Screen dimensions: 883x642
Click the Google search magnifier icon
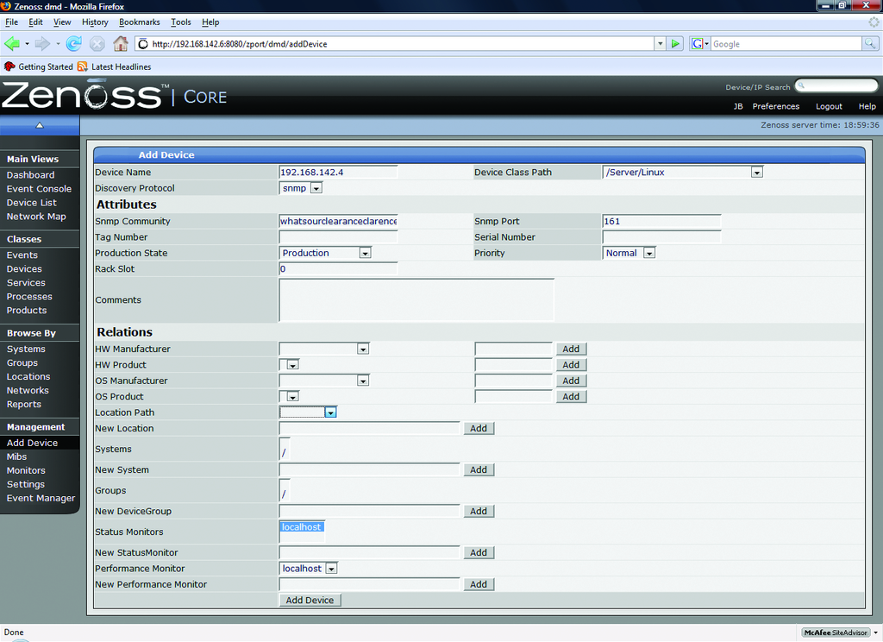pyautogui.click(x=871, y=43)
